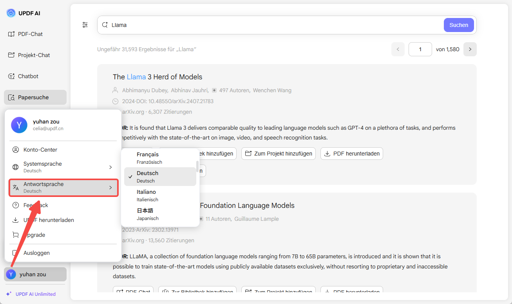Click the page number field

click(420, 49)
